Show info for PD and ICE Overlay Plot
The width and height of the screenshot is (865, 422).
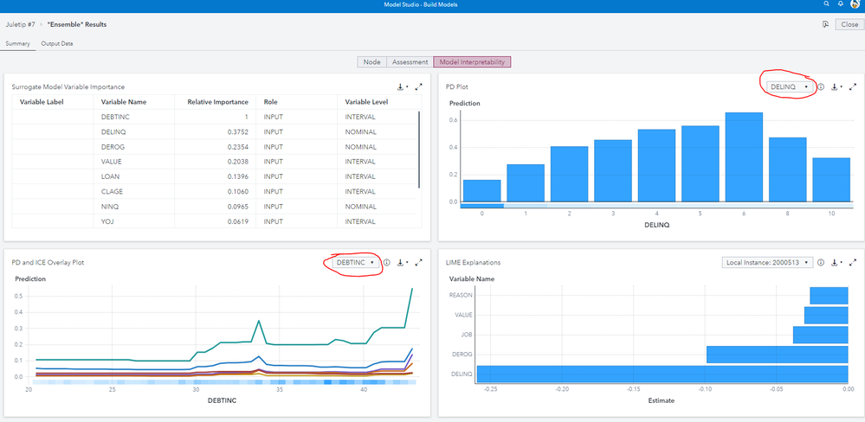387,262
